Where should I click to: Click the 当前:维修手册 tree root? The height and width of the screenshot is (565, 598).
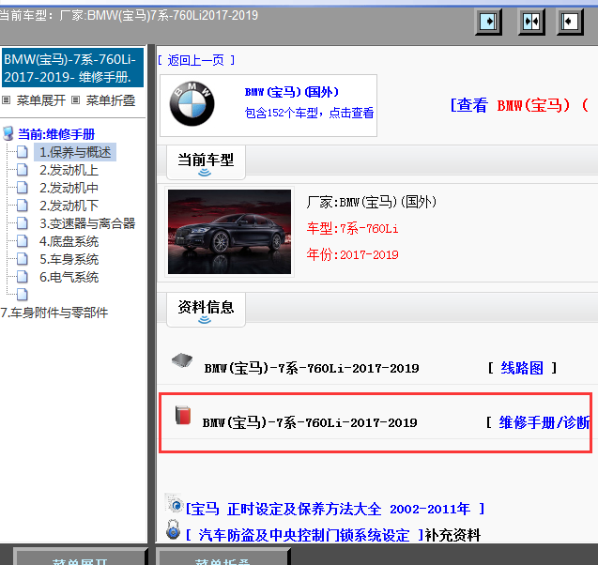[x=56, y=134]
